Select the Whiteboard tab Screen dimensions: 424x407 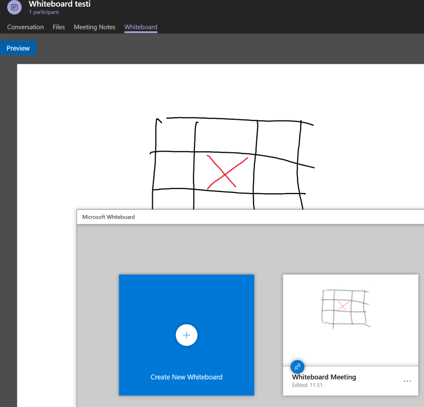pyautogui.click(x=141, y=27)
